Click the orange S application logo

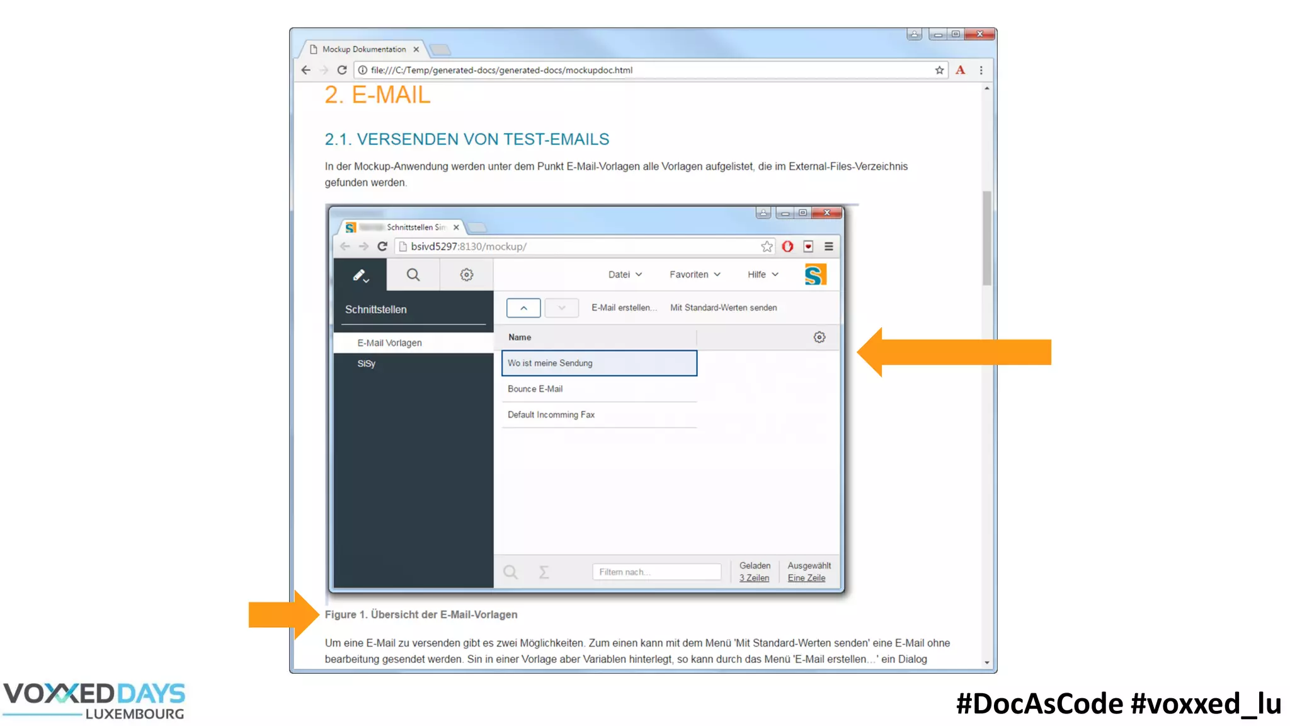coord(815,275)
